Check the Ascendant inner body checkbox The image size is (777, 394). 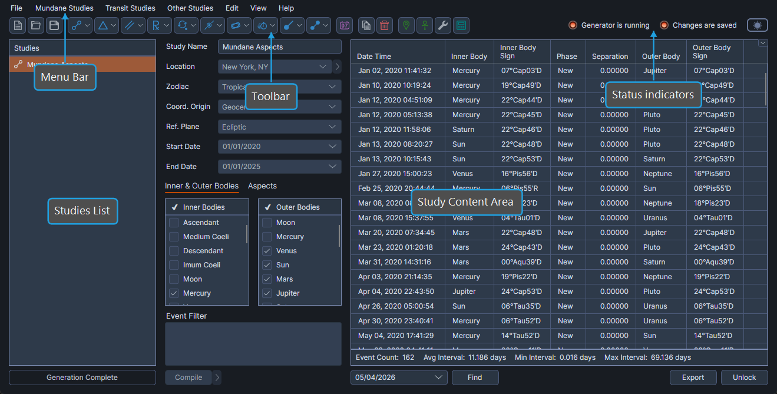point(174,223)
